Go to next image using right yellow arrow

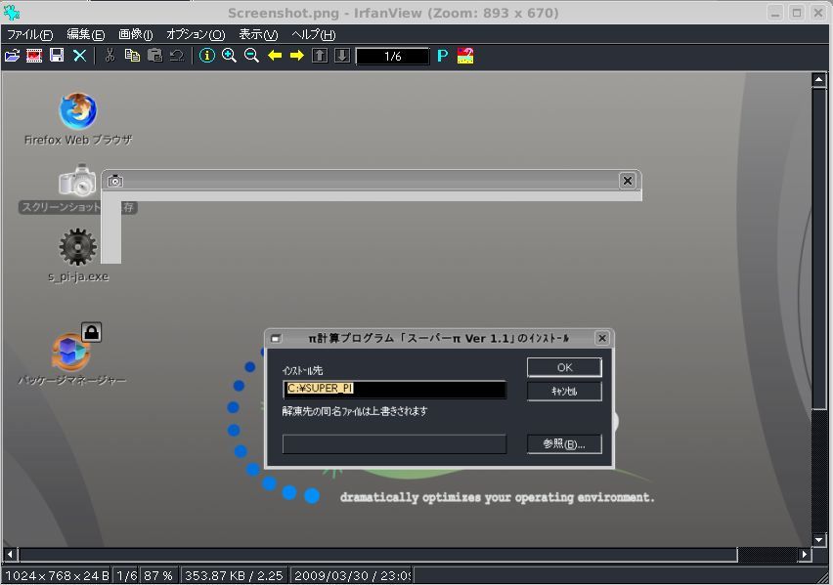tap(297, 56)
